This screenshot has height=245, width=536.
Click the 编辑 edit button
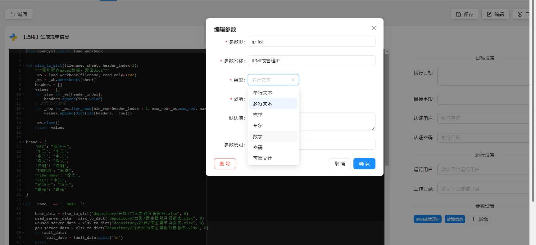point(495,14)
